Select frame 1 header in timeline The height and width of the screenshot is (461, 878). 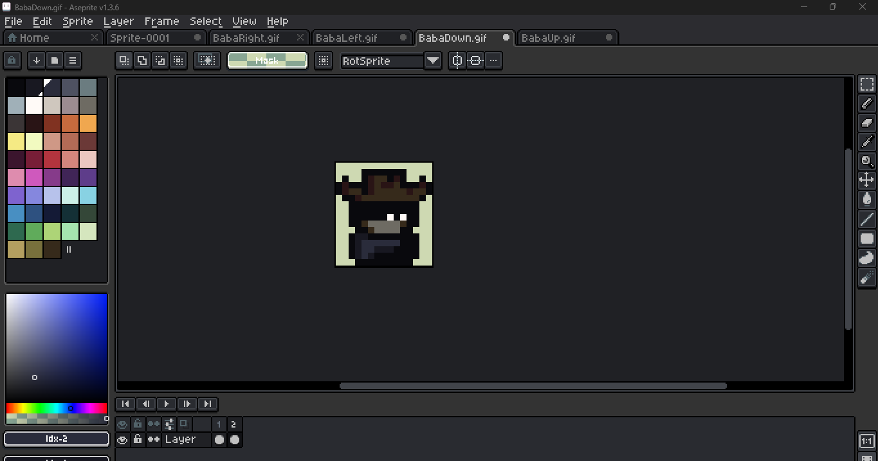pyautogui.click(x=219, y=424)
